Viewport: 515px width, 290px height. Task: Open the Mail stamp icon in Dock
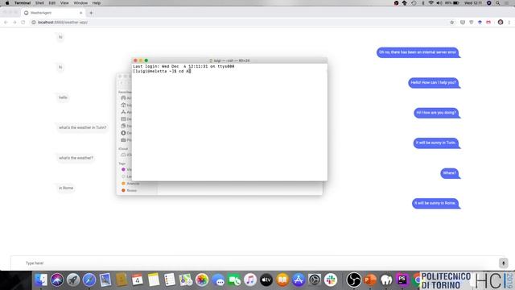(105, 280)
